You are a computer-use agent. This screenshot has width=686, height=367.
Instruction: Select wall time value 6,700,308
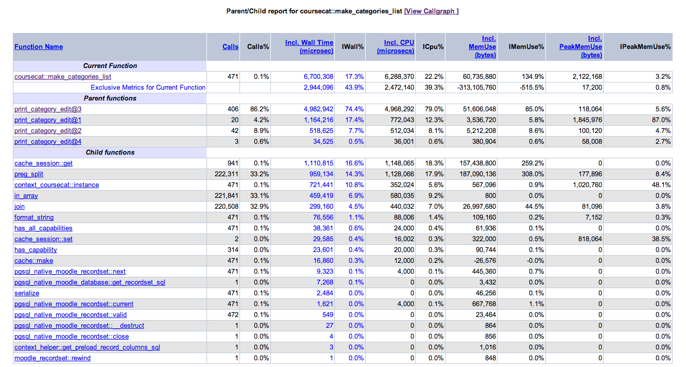(318, 76)
